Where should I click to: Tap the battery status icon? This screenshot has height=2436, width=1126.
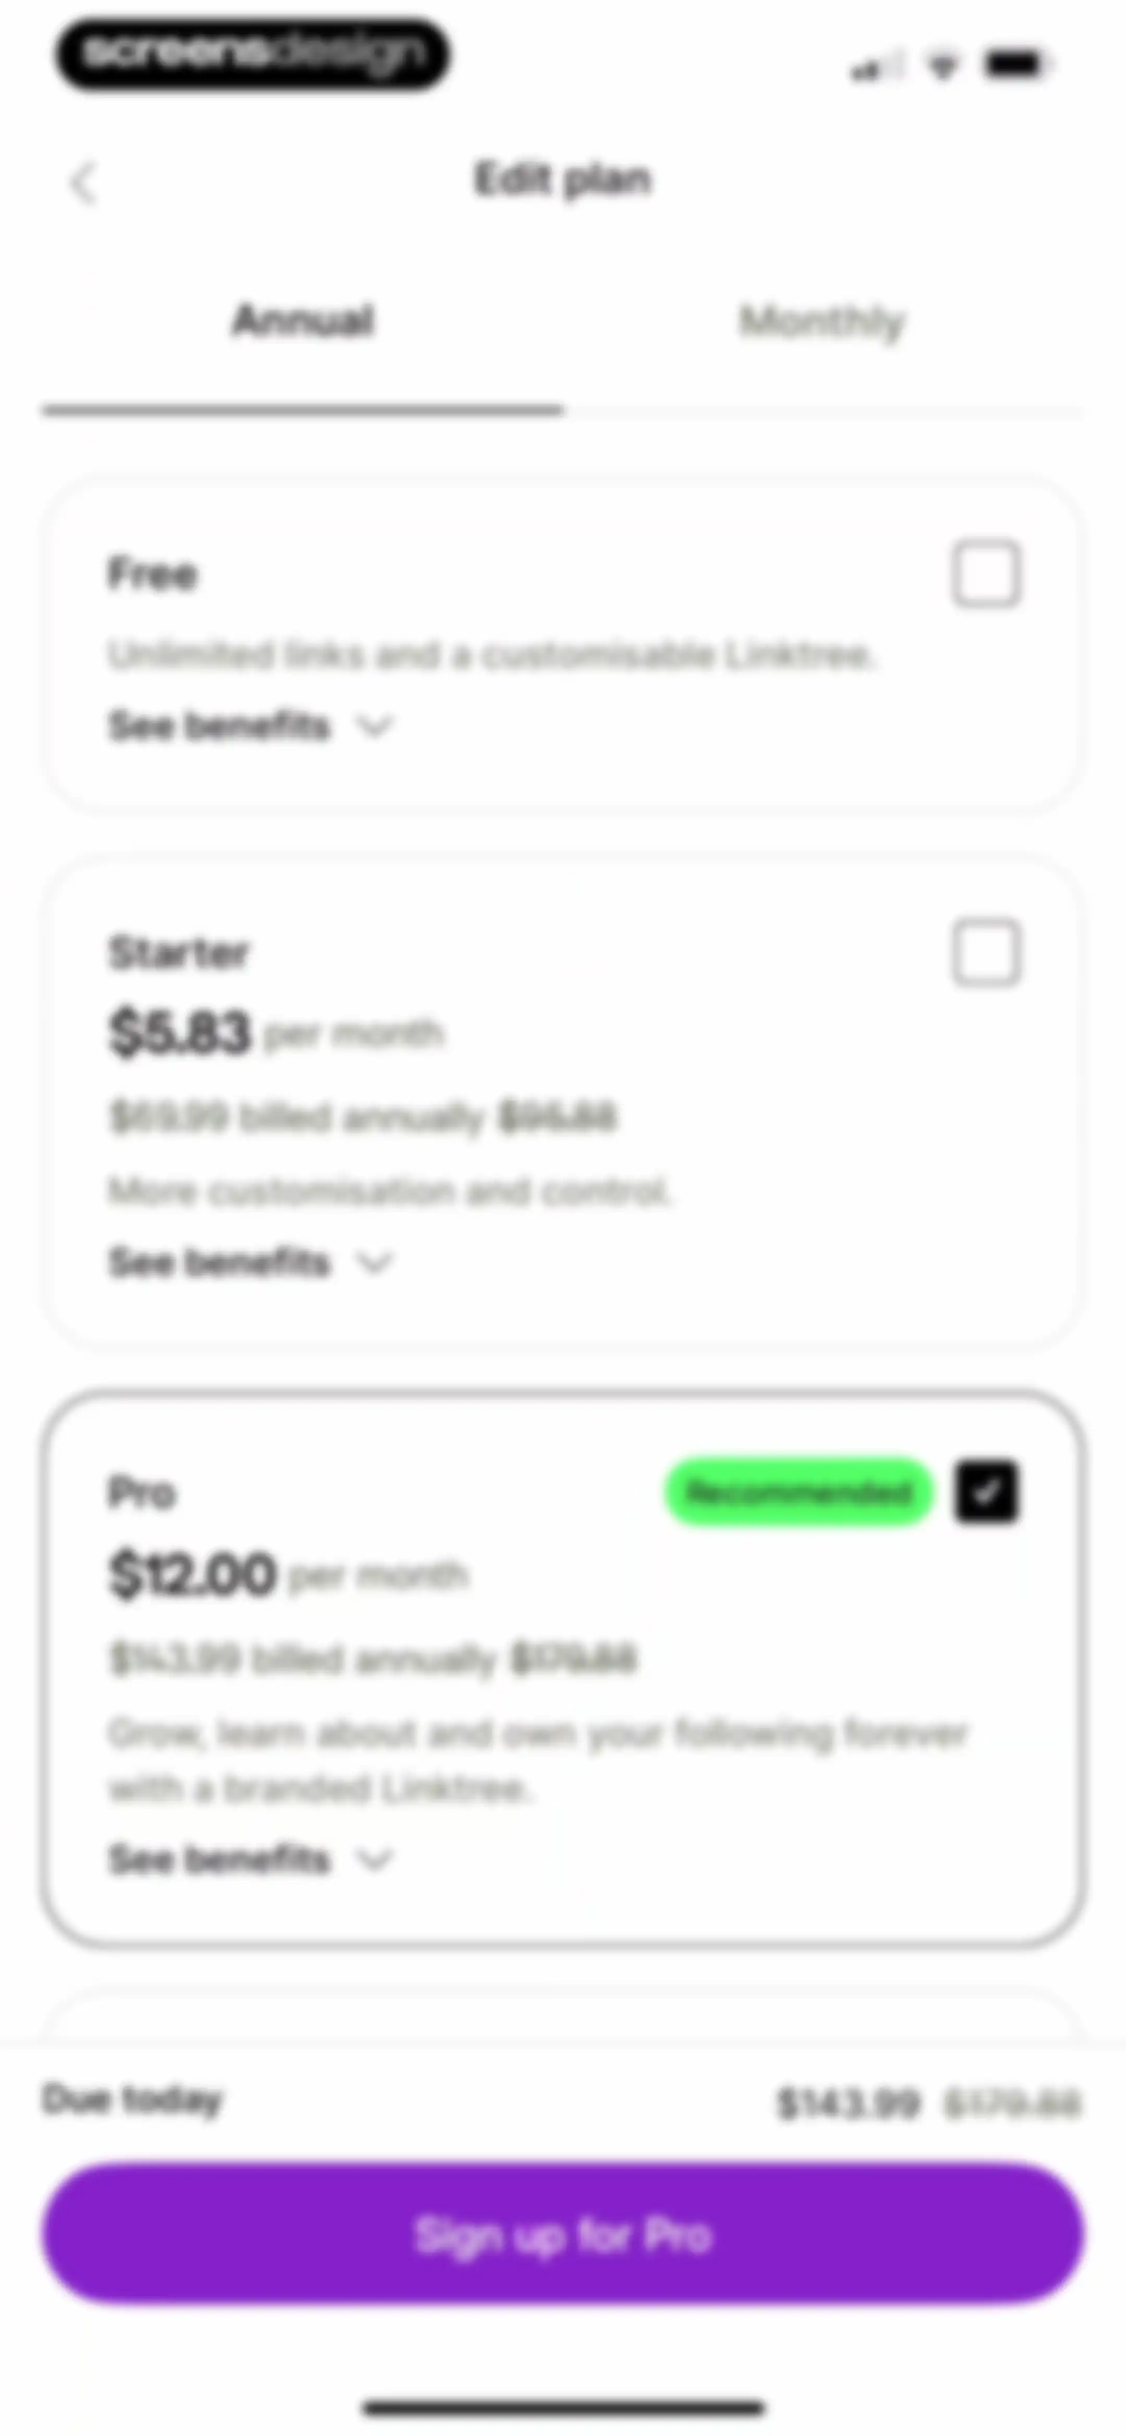[x=1017, y=64]
